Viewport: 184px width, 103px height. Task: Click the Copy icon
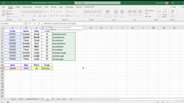[8, 14]
